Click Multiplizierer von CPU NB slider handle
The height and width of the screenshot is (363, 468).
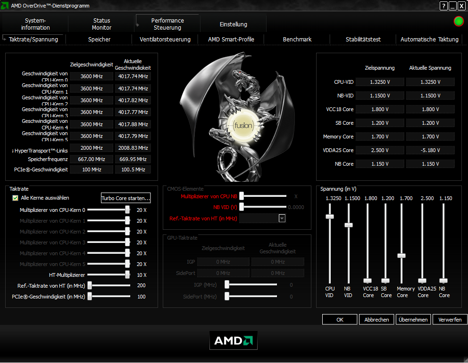pyautogui.click(x=242, y=196)
